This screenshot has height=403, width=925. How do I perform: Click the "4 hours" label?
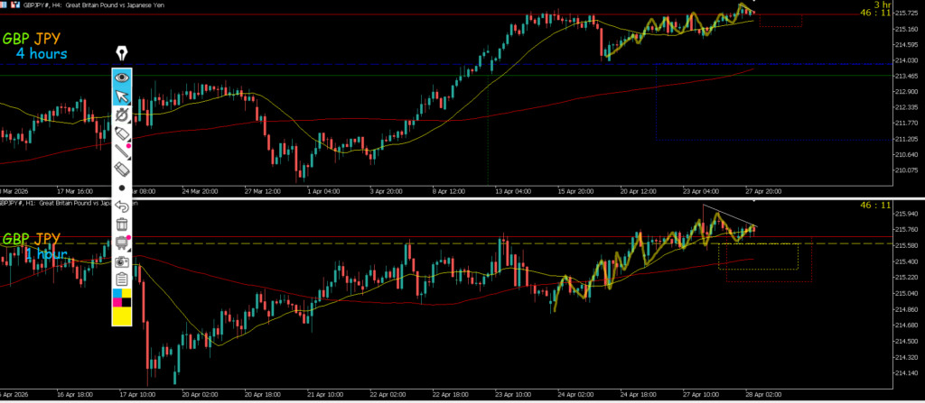tap(42, 53)
